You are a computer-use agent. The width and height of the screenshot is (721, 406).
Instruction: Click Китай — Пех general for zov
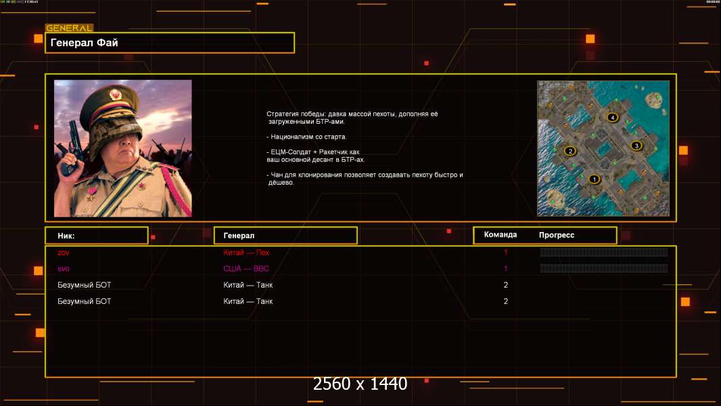(x=246, y=252)
